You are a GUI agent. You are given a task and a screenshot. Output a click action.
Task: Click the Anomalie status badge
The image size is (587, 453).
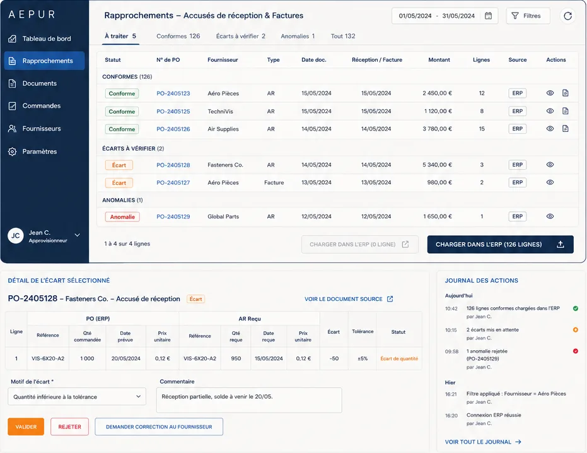click(122, 216)
